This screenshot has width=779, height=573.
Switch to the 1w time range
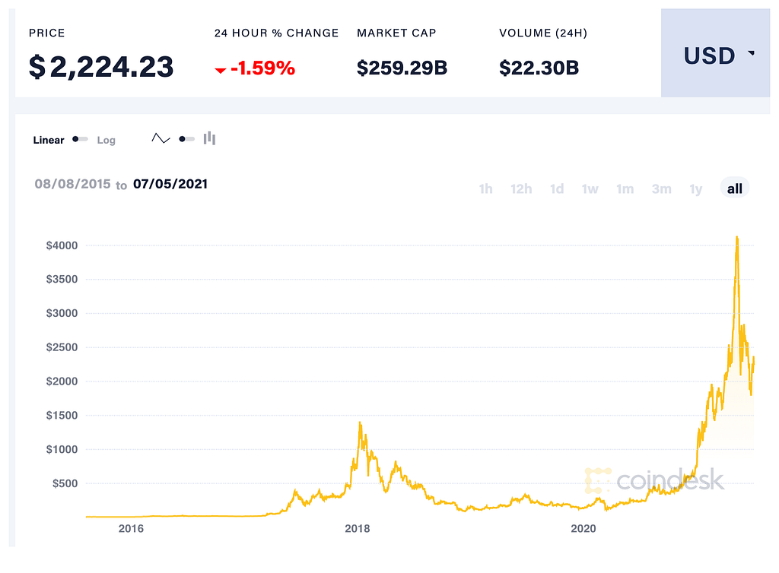click(x=590, y=188)
